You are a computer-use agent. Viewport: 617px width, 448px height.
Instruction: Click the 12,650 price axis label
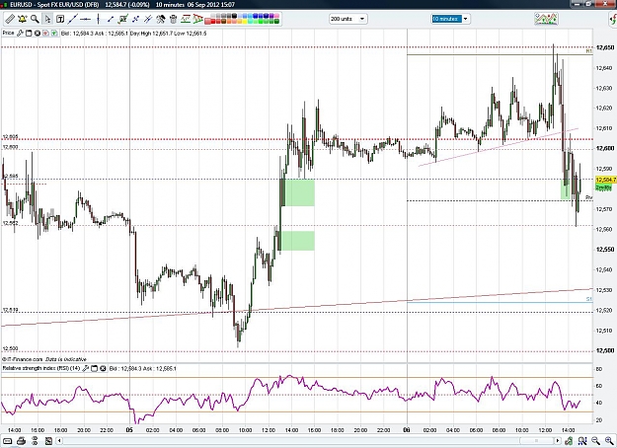605,47
